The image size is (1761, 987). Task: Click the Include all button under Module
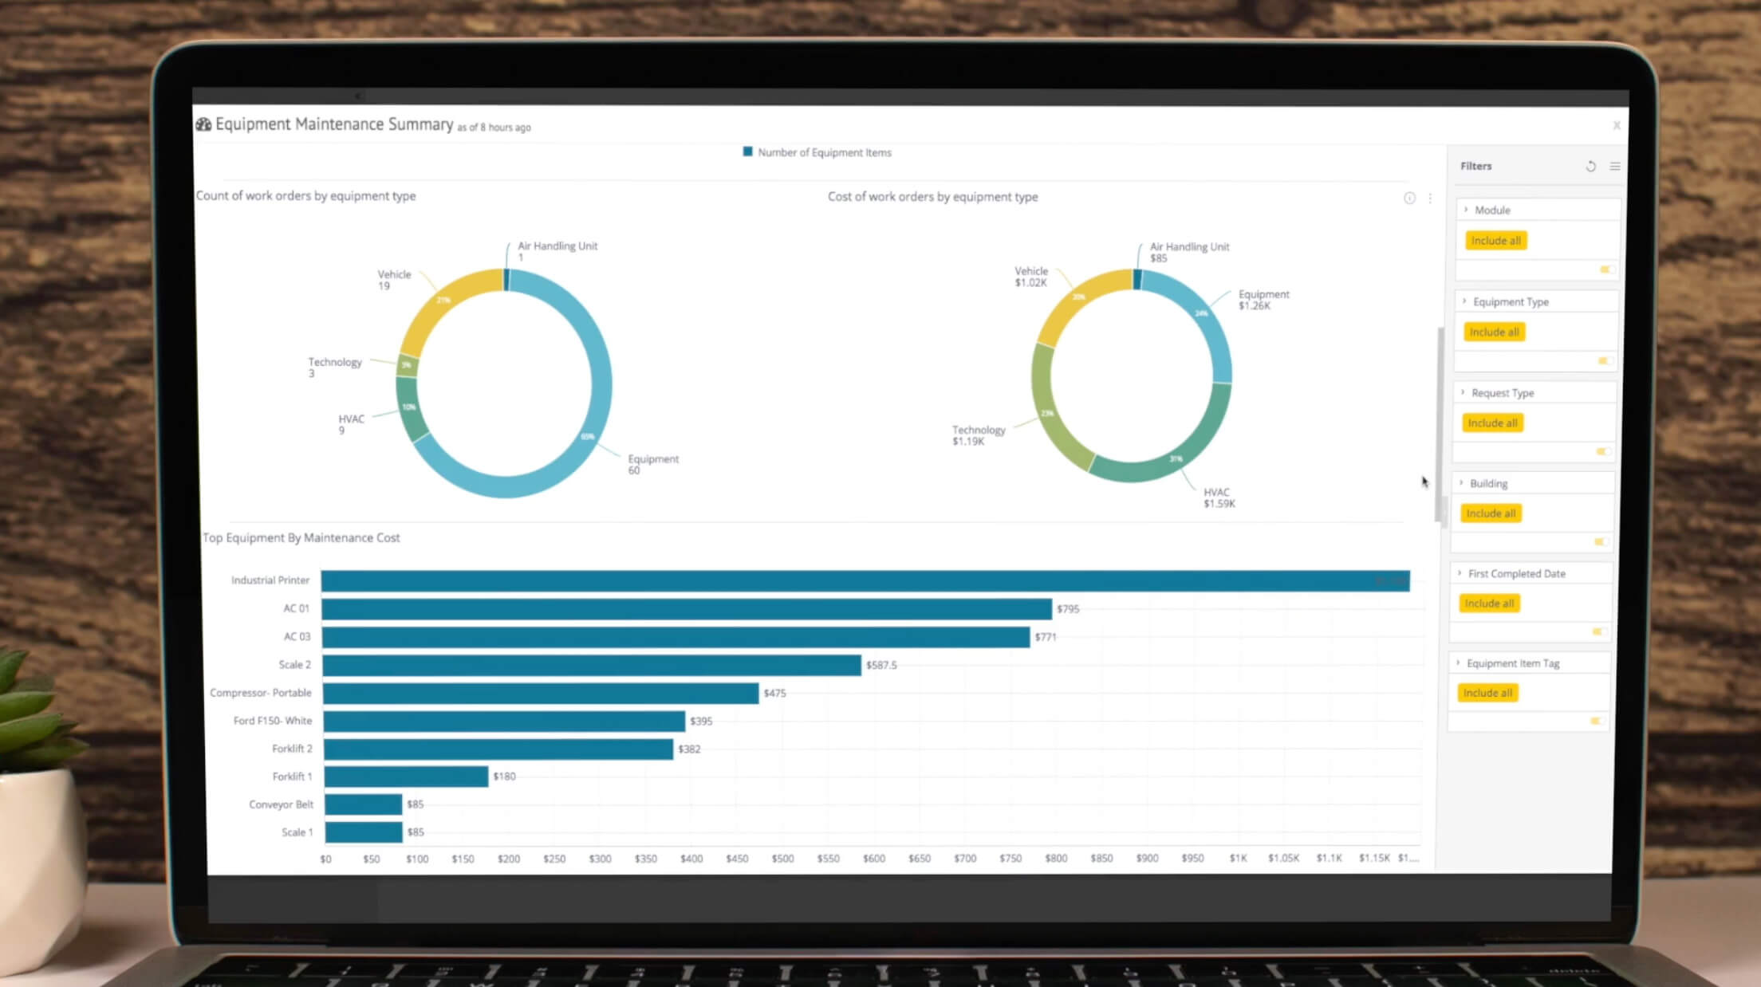1495,240
